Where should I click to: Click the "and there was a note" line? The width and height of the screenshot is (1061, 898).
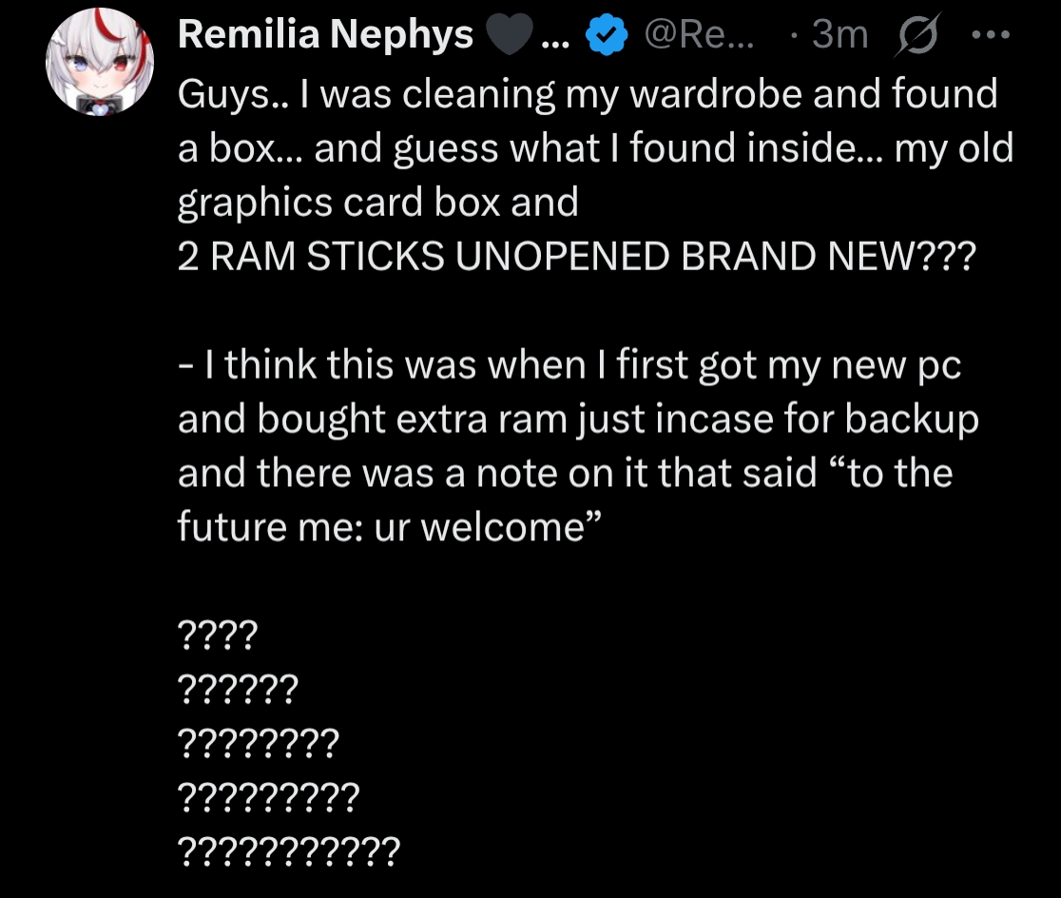click(x=565, y=473)
